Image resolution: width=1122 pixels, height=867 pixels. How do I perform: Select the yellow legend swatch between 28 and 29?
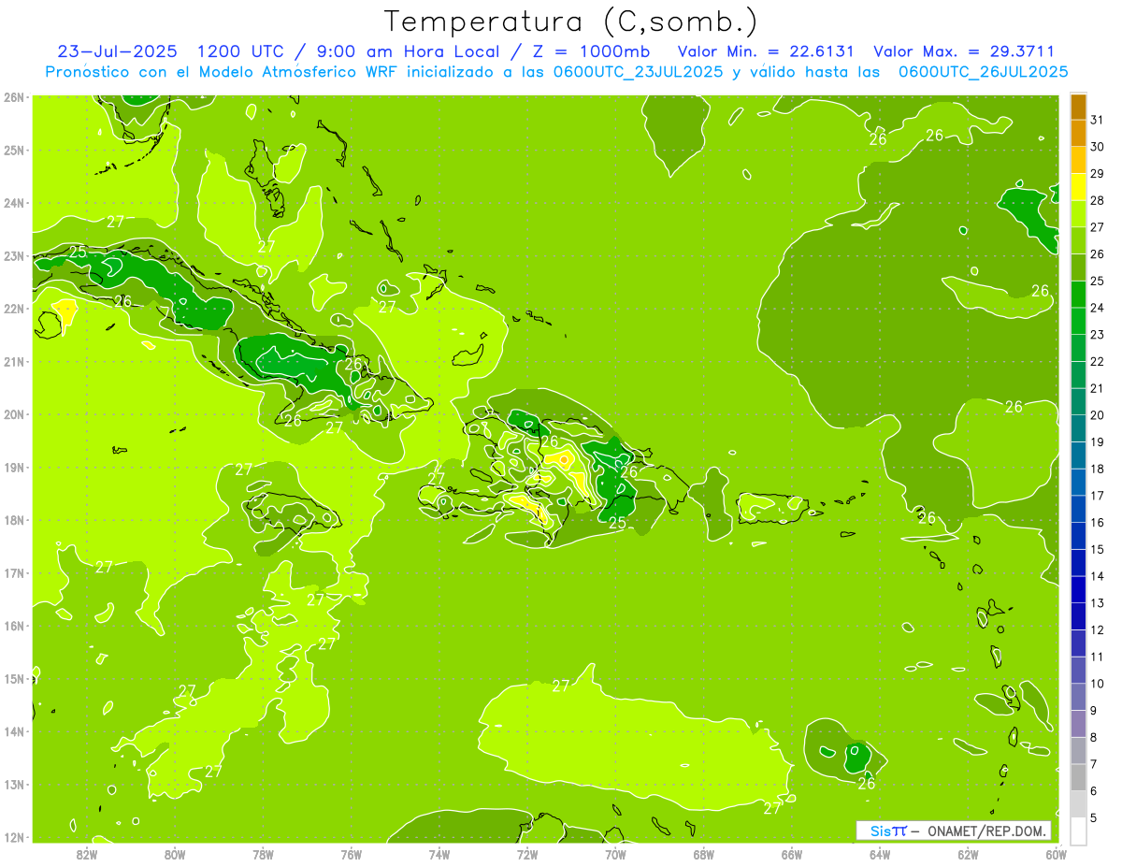coord(1078,187)
